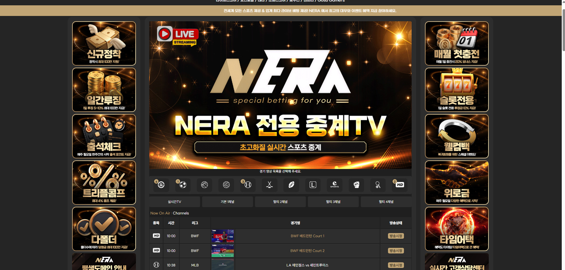Select the boxed L filter icon

[x=313, y=185]
